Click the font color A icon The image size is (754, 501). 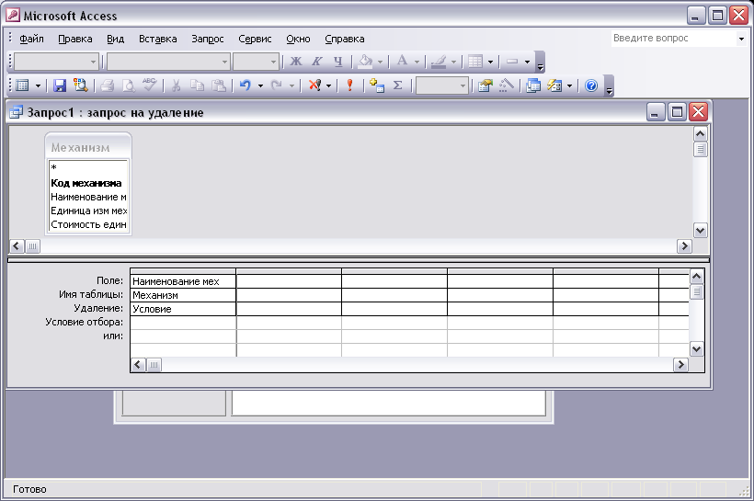coord(402,62)
